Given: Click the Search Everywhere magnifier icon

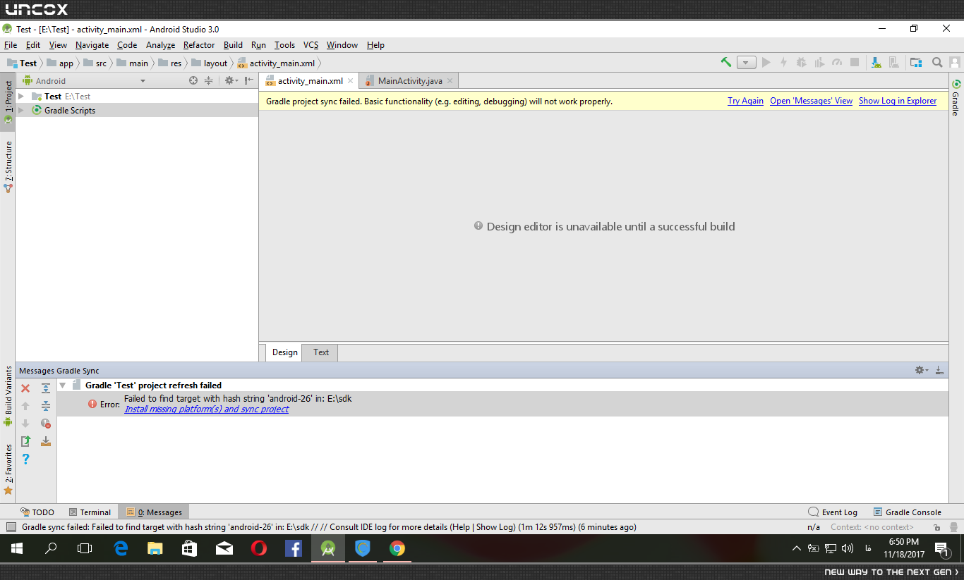Looking at the screenshot, I should tap(937, 63).
